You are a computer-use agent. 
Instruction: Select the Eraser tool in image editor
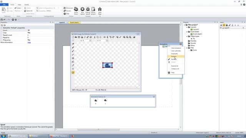[x=73, y=44]
